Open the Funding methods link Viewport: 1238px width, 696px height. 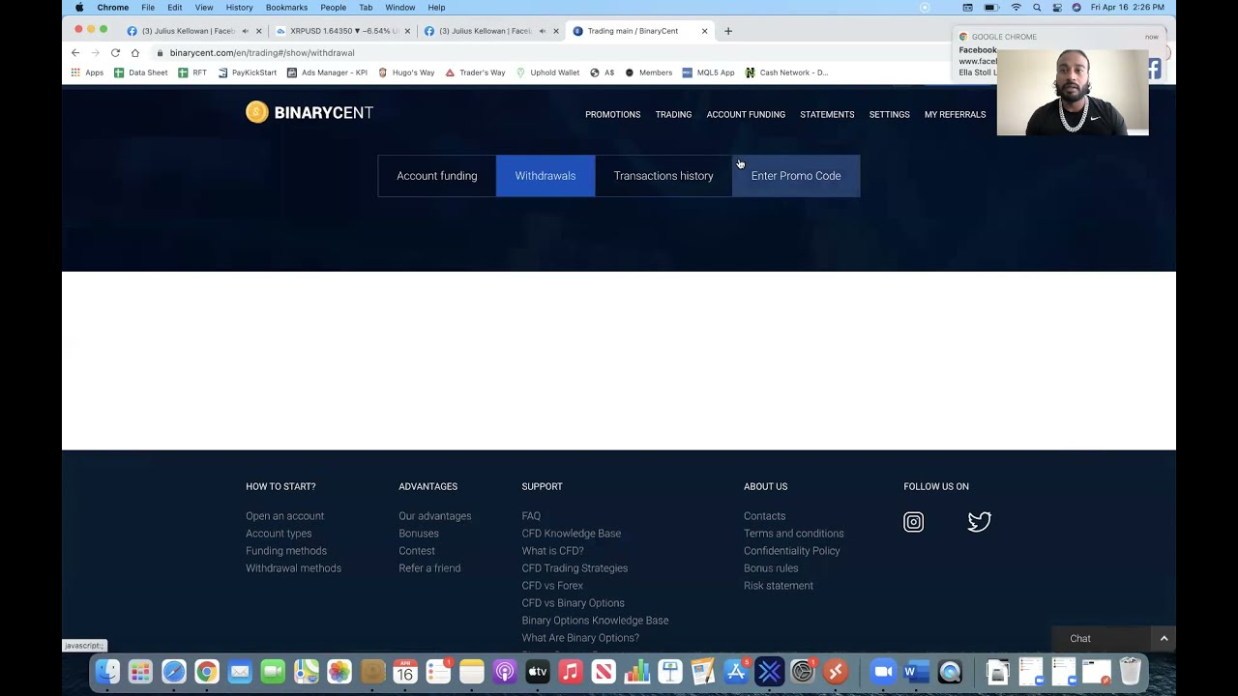point(286,551)
